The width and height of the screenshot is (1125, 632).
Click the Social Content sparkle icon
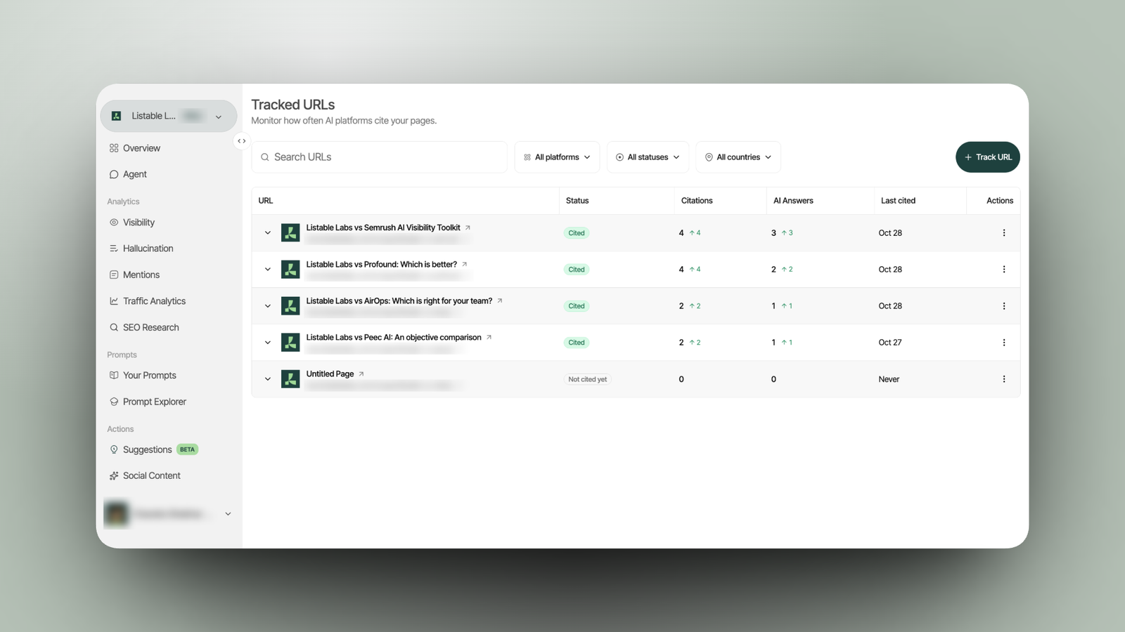[x=114, y=476]
